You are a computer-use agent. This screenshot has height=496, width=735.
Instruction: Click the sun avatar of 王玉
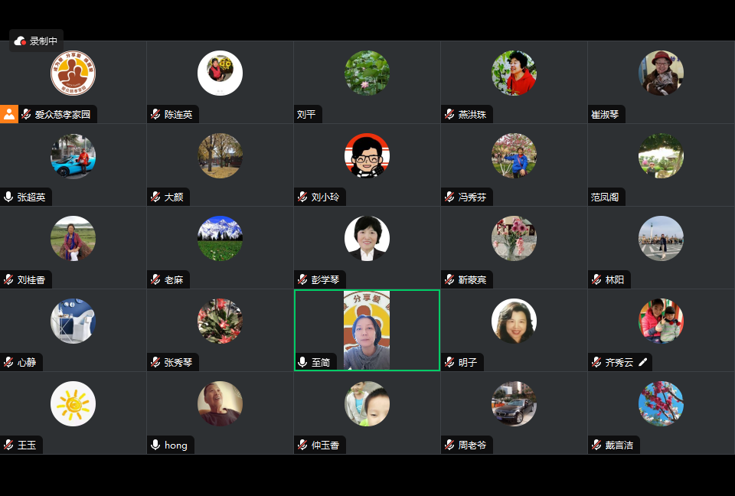73,403
